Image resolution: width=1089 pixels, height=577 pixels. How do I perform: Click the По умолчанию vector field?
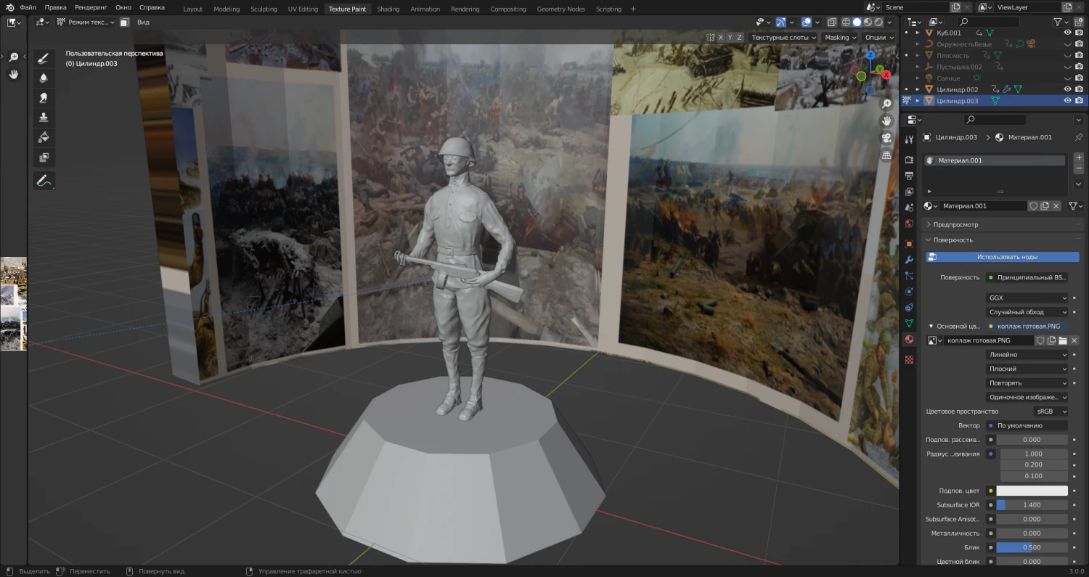(x=1027, y=425)
